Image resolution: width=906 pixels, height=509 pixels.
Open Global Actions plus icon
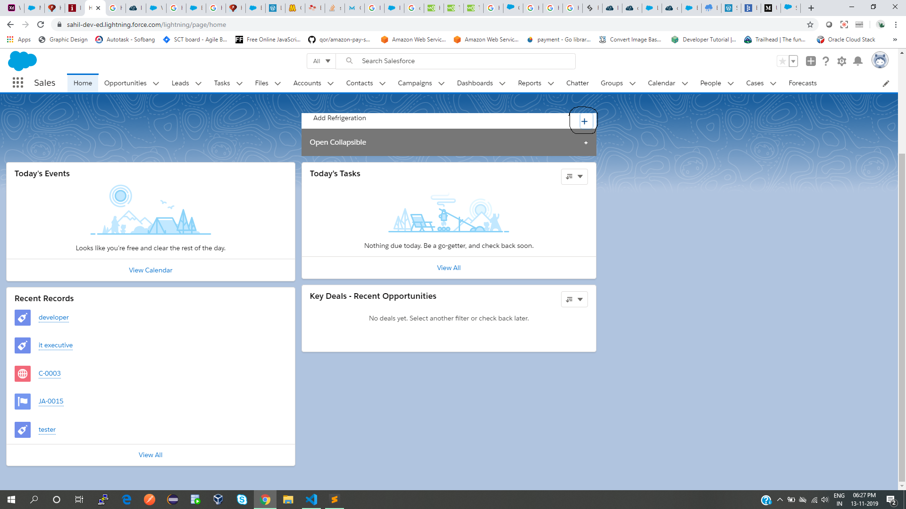pyautogui.click(x=811, y=61)
